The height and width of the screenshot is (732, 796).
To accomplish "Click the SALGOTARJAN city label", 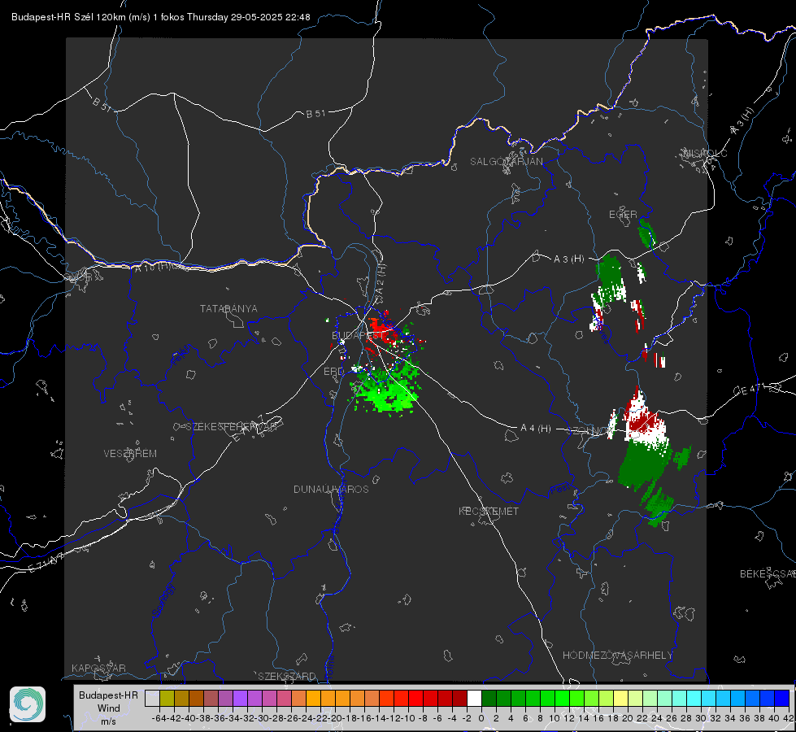I will [x=506, y=162].
